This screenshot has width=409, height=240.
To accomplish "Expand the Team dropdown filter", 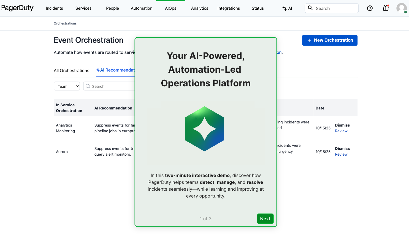I will tap(67, 86).
